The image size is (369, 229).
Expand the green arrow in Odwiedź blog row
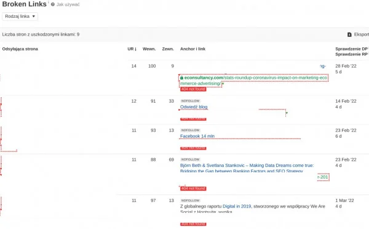point(287,113)
